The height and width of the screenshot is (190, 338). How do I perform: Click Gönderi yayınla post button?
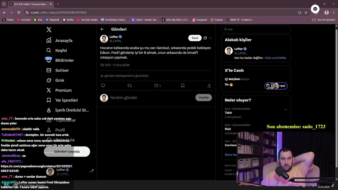(67, 152)
